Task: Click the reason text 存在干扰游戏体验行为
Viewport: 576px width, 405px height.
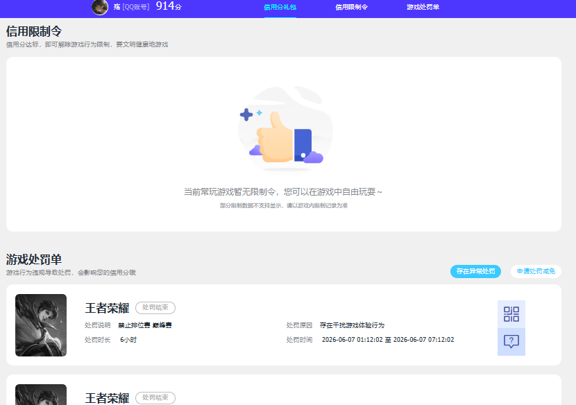Action: tap(352, 325)
